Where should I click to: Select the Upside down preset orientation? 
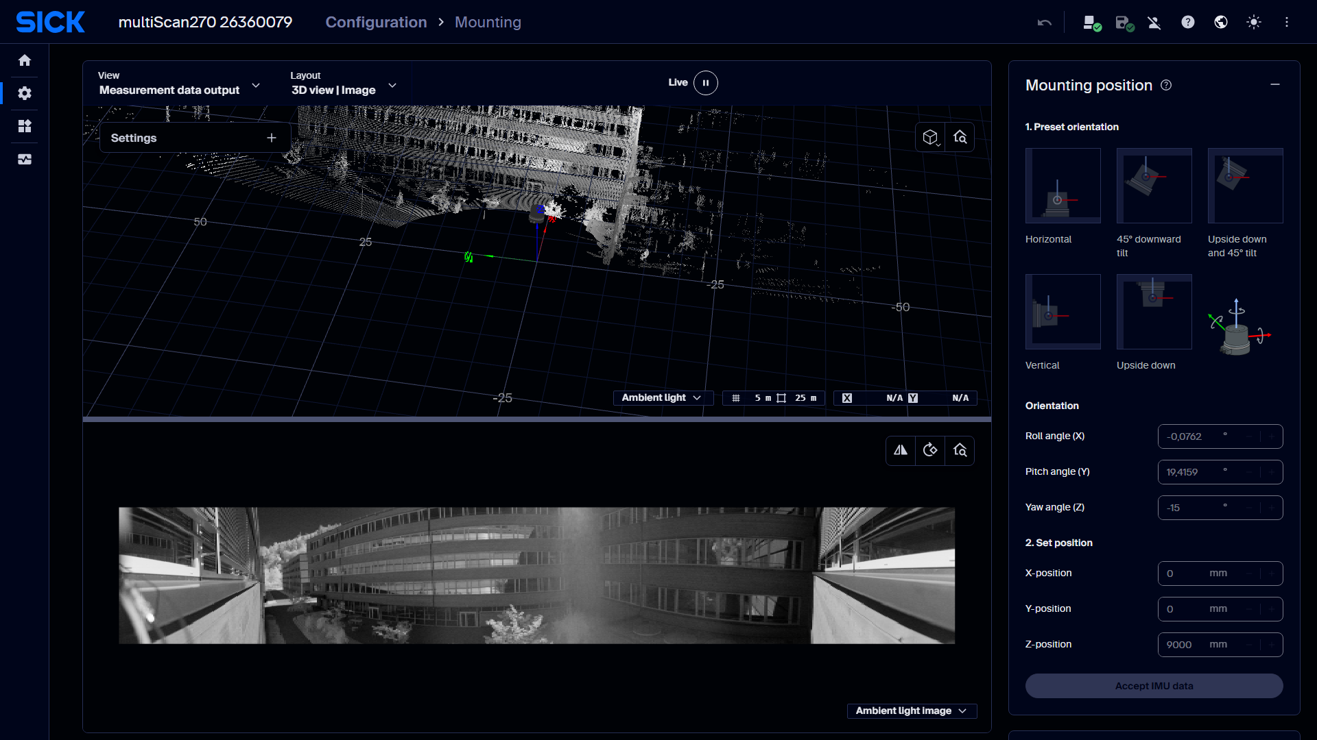tap(1154, 312)
